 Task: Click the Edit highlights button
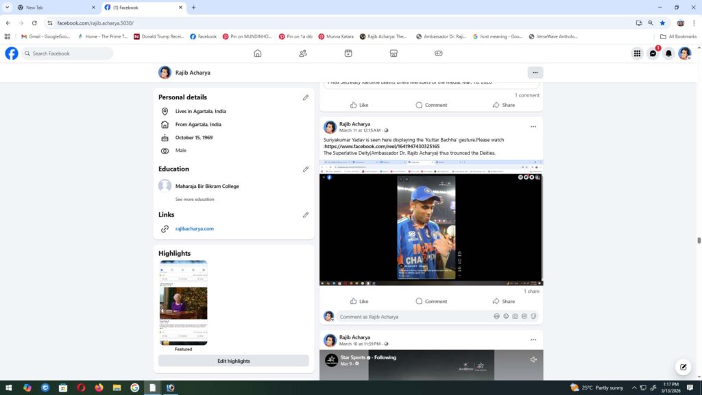pyautogui.click(x=233, y=361)
